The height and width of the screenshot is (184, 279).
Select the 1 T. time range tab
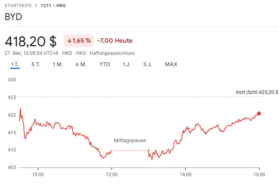(15, 64)
